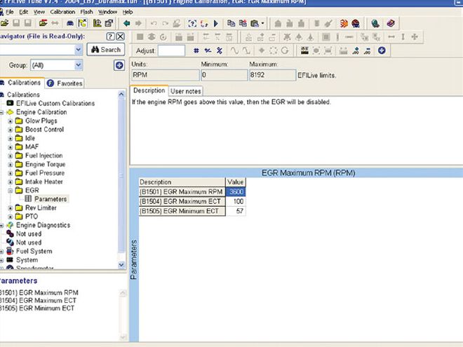Expand the Glow Plugs folder
The width and height of the screenshot is (463, 347).
pos(10,121)
